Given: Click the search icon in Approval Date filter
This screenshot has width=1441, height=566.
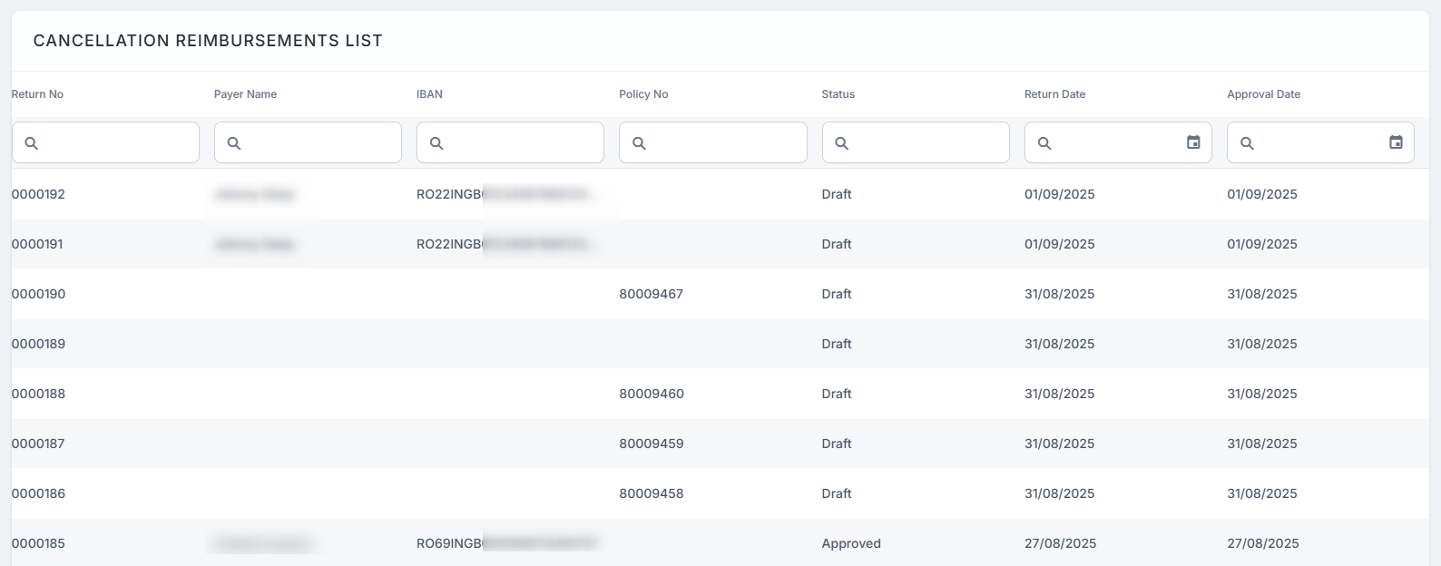Looking at the screenshot, I should click(x=1247, y=143).
